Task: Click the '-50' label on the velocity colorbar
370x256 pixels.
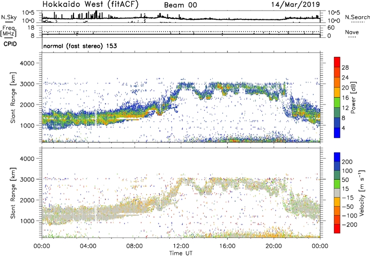Action: [348, 207]
